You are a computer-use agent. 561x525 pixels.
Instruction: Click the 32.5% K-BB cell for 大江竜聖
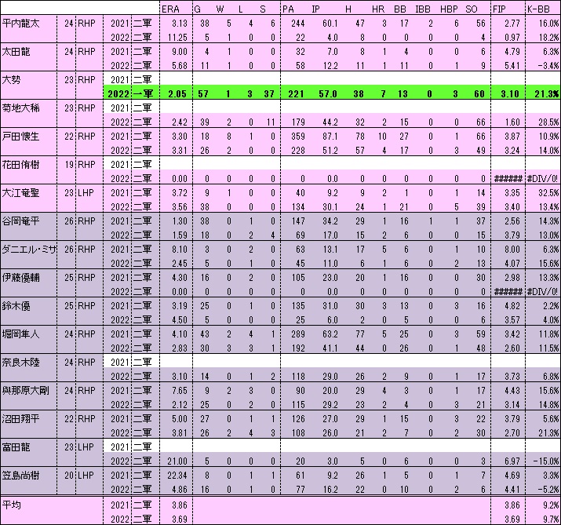[548, 193]
